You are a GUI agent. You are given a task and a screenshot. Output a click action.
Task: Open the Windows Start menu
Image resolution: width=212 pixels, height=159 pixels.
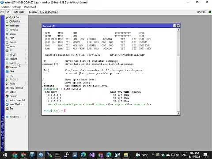(x=5, y=155)
